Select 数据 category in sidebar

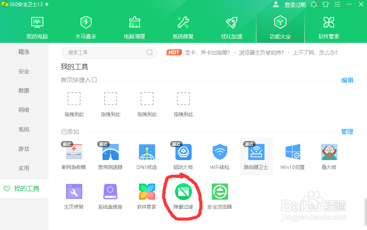tap(24, 91)
